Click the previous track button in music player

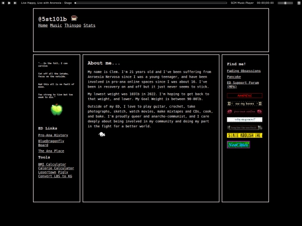3,3
